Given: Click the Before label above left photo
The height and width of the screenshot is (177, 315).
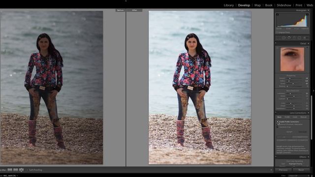Looking at the screenshot, I should [120, 10].
